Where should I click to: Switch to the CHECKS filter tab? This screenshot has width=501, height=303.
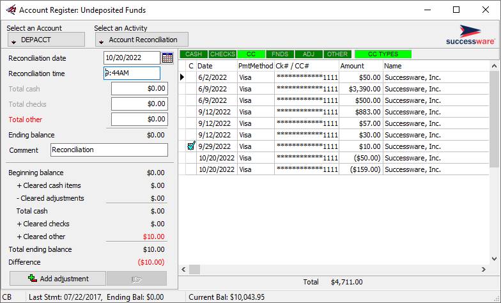click(222, 54)
